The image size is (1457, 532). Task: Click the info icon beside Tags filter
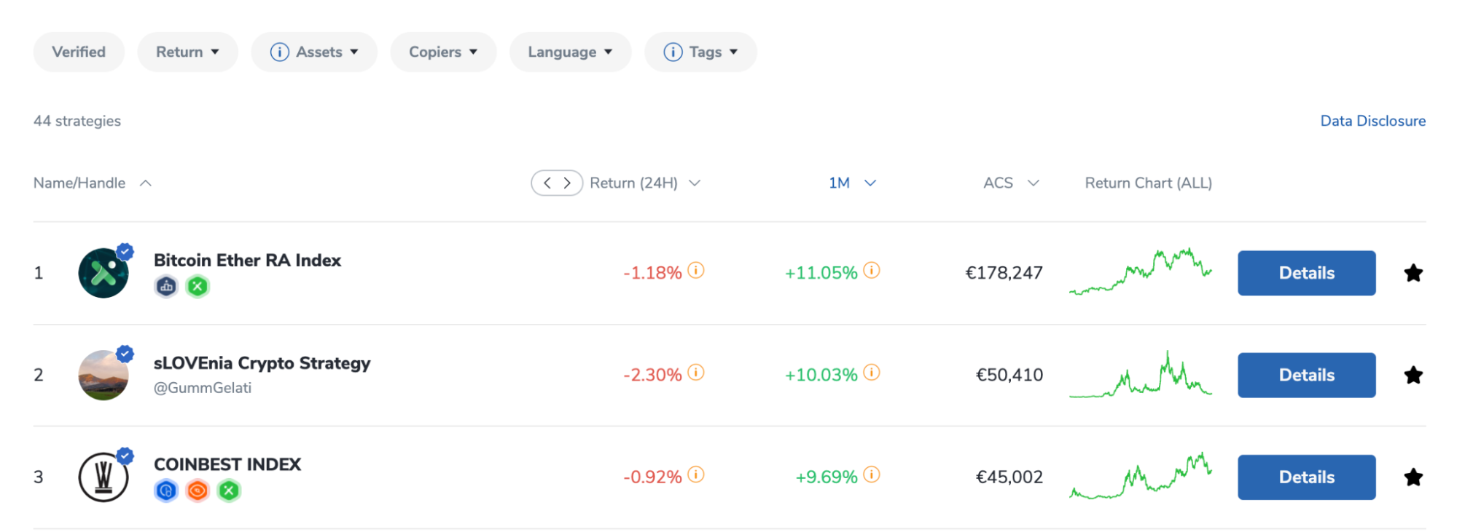pyautogui.click(x=673, y=52)
